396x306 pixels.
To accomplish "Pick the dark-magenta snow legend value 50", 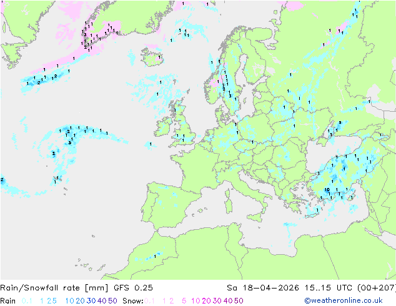I will click(239, 301).
